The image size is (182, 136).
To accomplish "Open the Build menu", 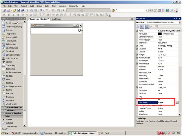I will click(x=32, y=6).
